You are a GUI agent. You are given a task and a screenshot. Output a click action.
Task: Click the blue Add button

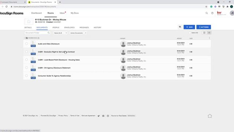pyautogui.click(x=189, y=27)
